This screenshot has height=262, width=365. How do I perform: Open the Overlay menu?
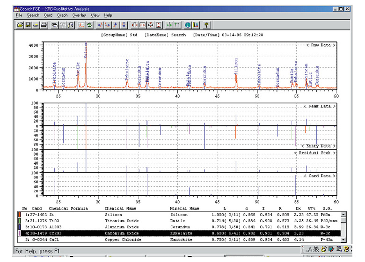[x=79, y=15]
